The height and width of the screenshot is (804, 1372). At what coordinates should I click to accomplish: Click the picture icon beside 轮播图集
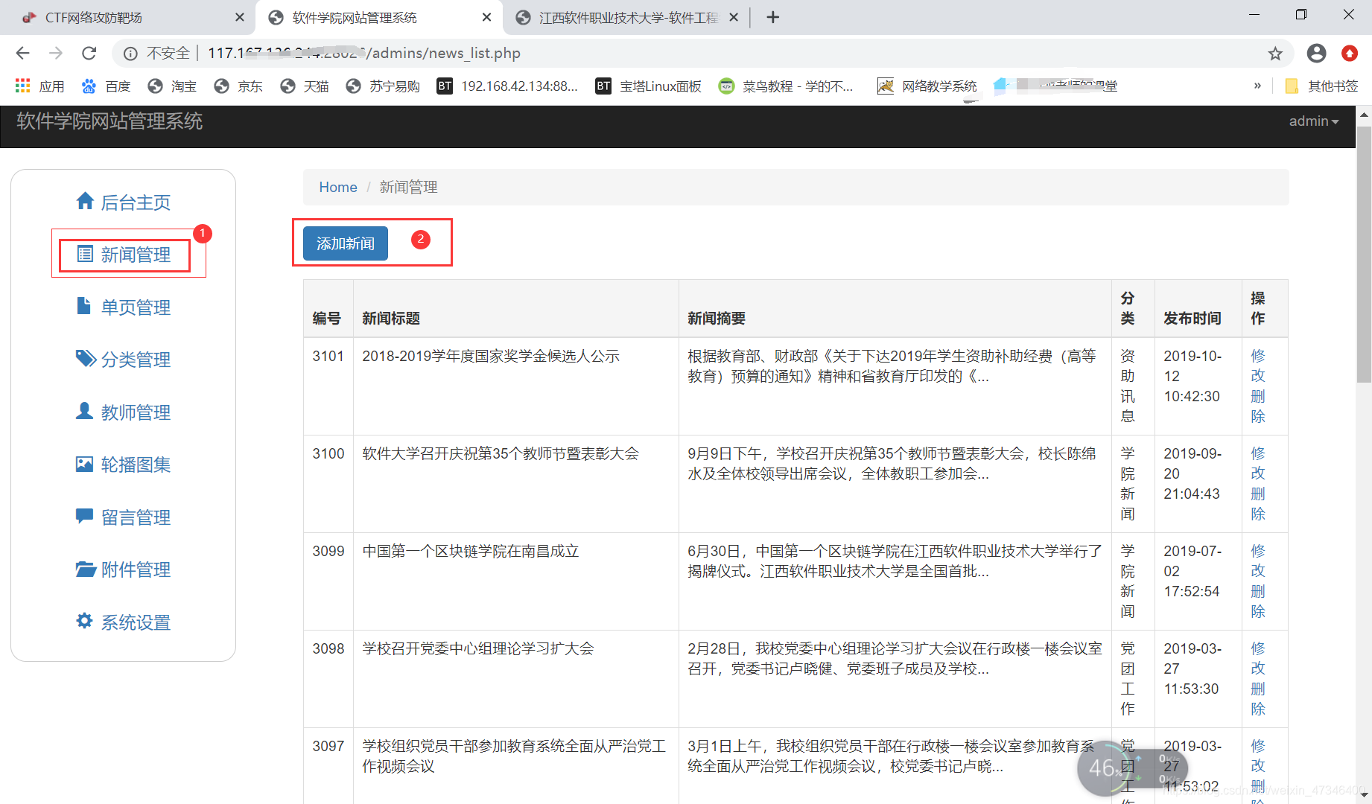pos(84,464)
